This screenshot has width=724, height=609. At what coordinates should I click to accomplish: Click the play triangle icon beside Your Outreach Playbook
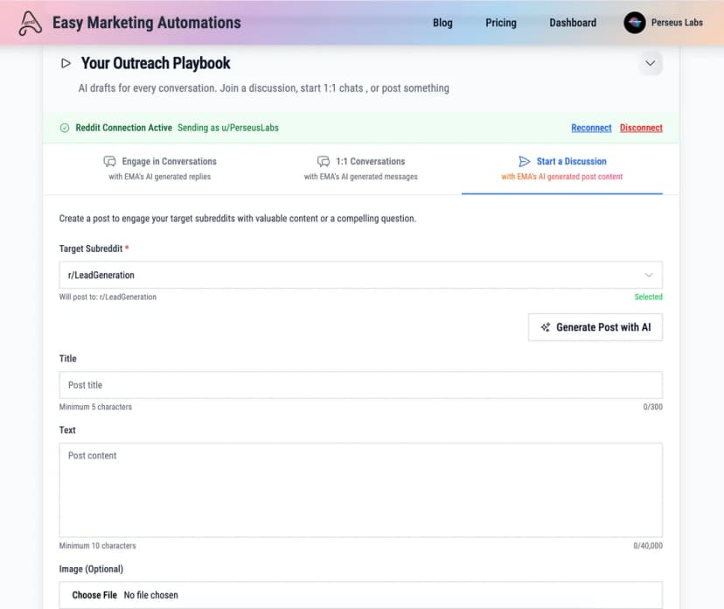[66, 63]
